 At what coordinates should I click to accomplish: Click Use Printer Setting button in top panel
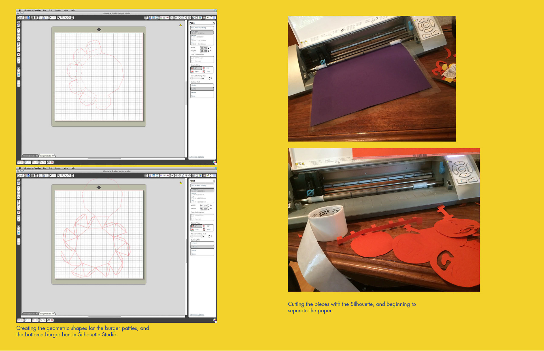[x=202, y=28]
